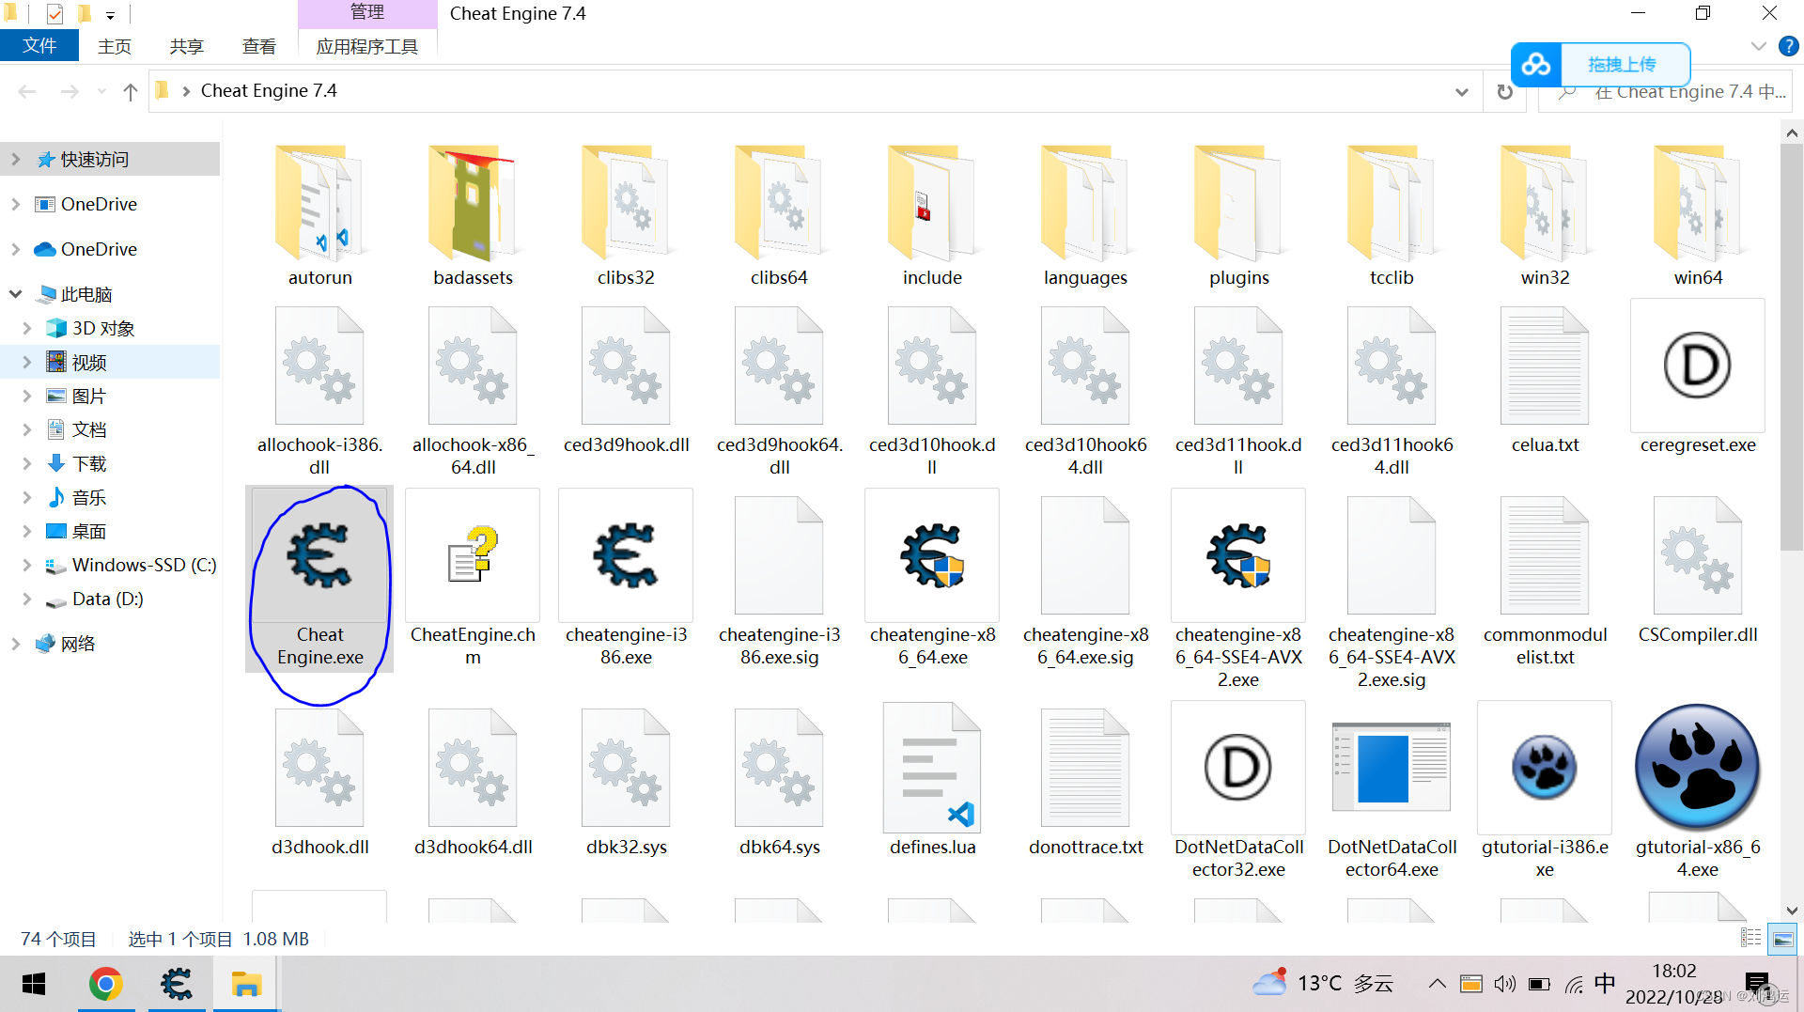1804x1012 pixels.
Task: Select ced3d9hook.dll file
Action: 626,379
